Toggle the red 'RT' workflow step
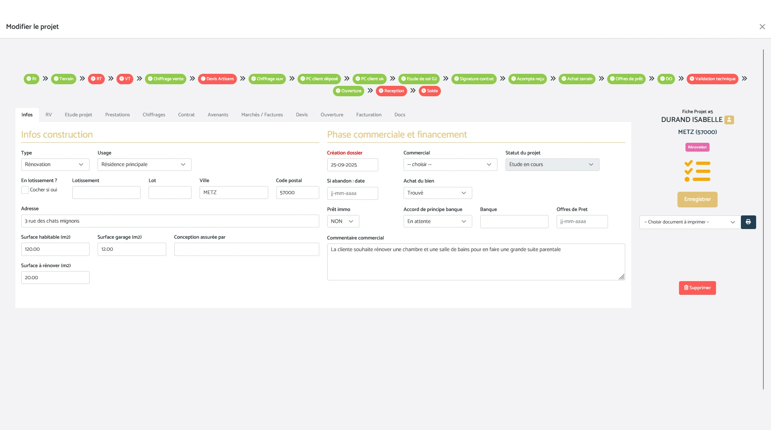 click(96, 79)
